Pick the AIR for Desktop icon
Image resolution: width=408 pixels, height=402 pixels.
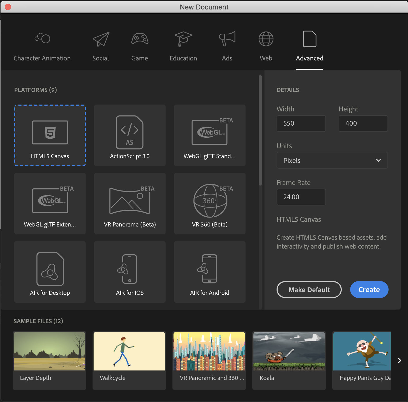coord(50,269)
